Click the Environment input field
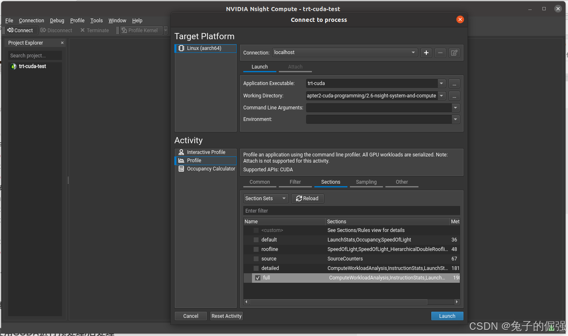 pyautogui.click(x=379, y=119)
